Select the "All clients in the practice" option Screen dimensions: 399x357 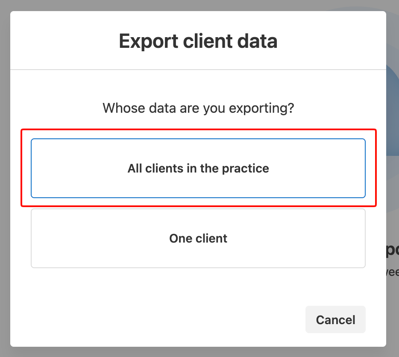[198, 168]
